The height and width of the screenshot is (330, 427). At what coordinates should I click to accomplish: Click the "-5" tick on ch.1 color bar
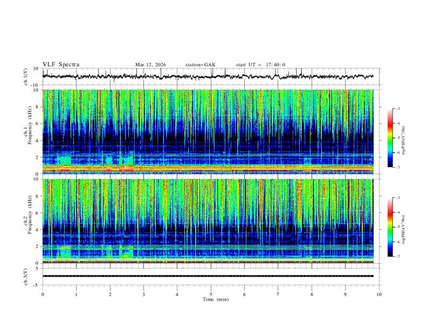[397, 138]
